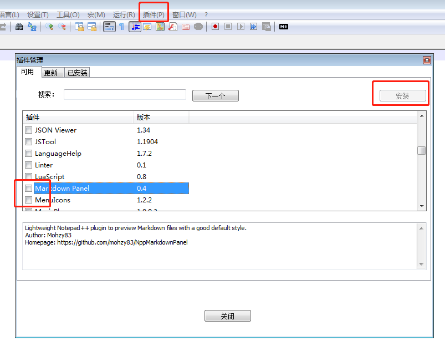Viewport: 445px width, 346px height.
Task: Open the Find dialog with binoculars icon
Action: [19, 26]
